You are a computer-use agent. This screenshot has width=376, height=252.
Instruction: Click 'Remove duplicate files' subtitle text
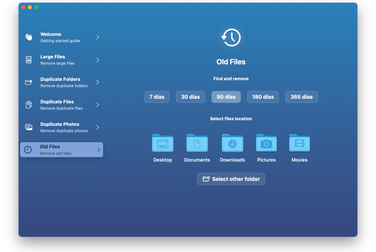[61, 109]
